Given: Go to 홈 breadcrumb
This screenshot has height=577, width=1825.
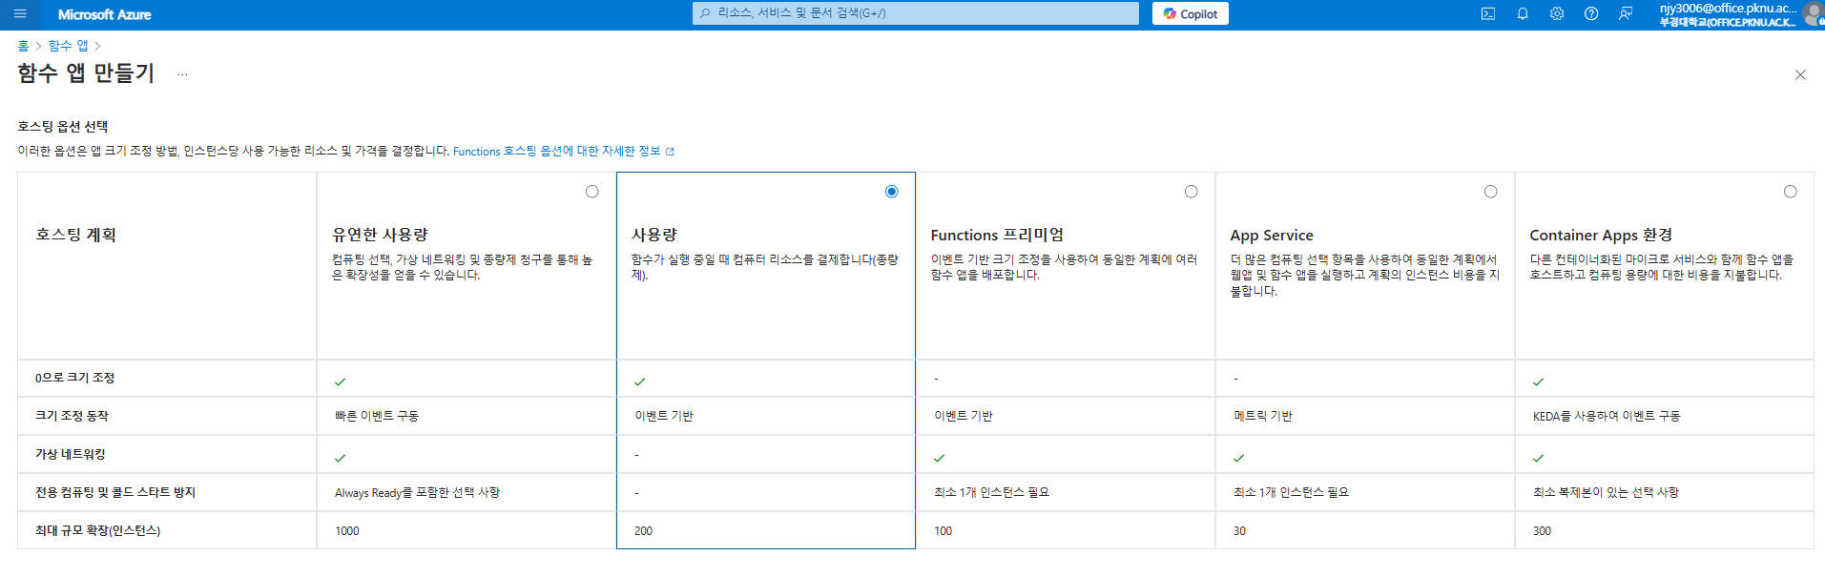Looking at the screenshot, I should tap(23, 46).
